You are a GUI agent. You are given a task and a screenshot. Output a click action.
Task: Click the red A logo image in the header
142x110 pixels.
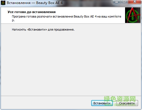(133, 15)
